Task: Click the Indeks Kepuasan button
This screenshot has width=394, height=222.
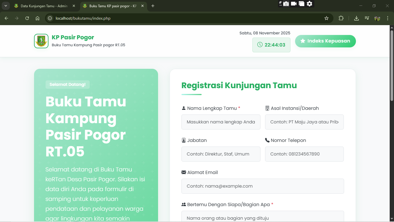Action: pos(325,41)
